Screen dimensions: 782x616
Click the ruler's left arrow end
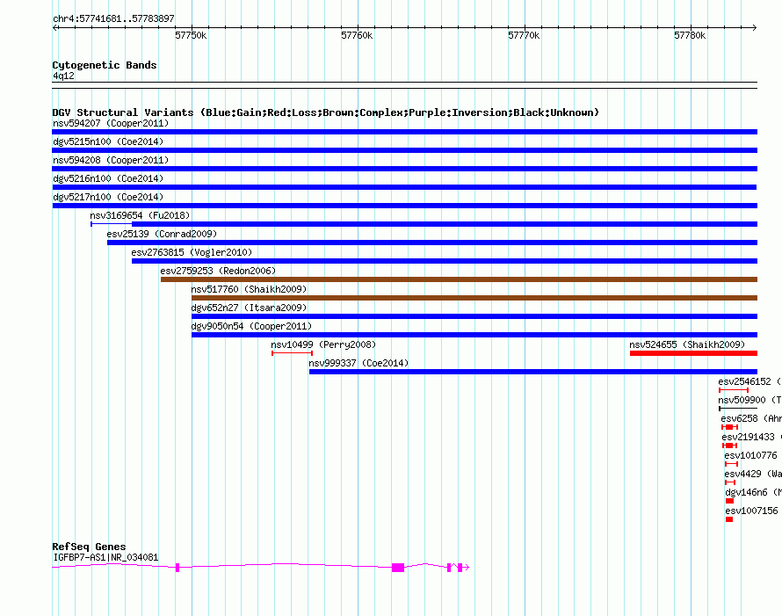[55, 28]
